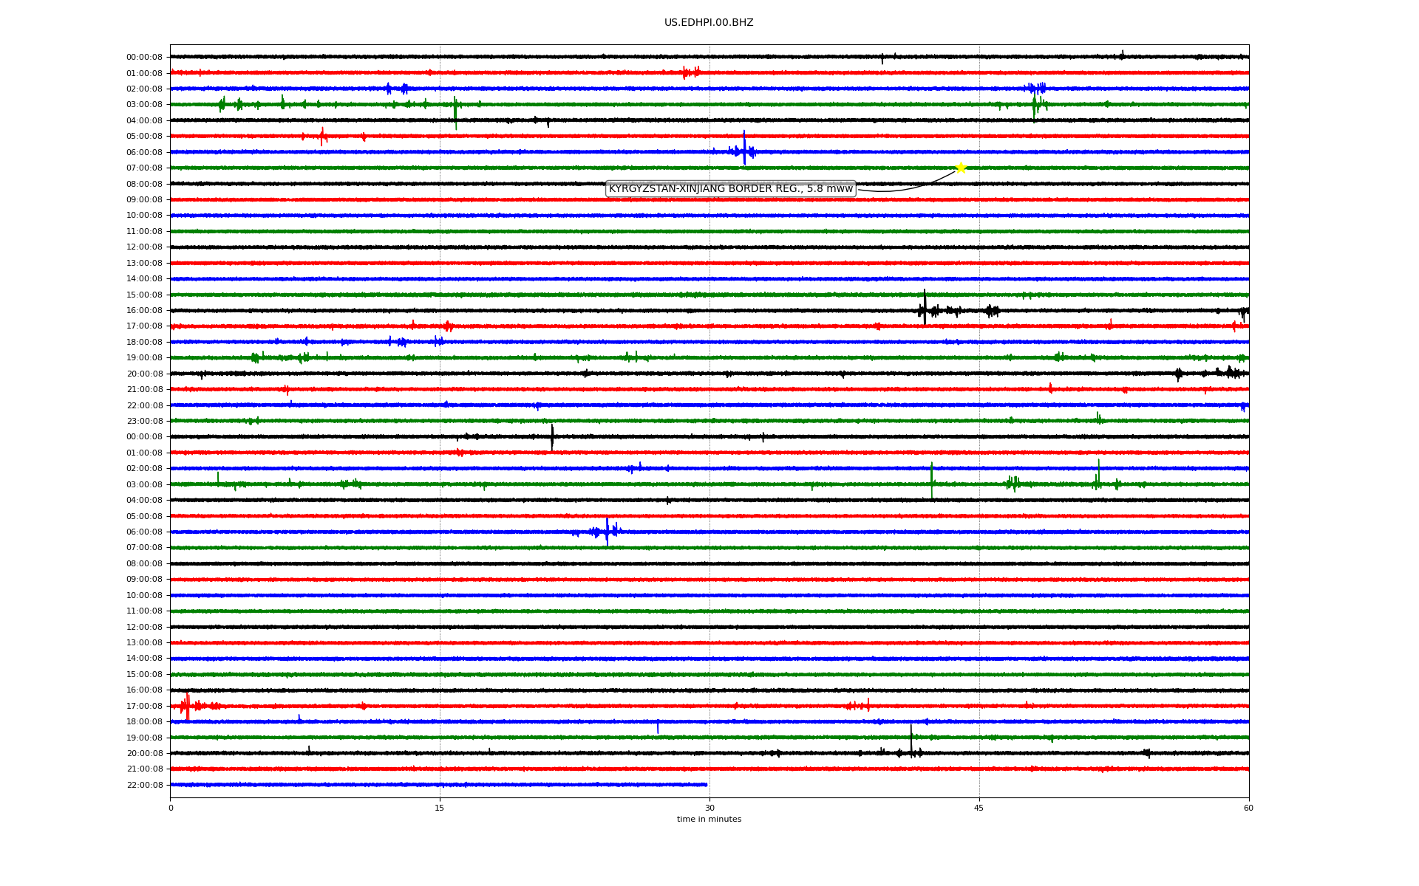Click the red burst at the start of the 17:00:08 trace
This screenshot has width=1419, height=886.
coord(187,706)
